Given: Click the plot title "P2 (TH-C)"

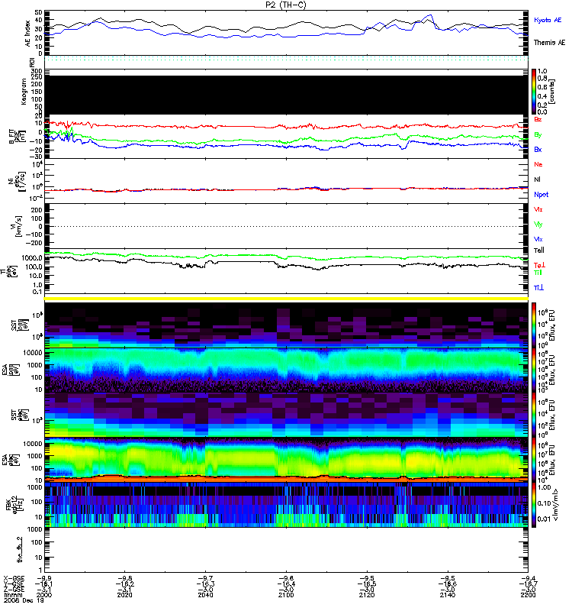Looking at the screenshot, I should pyautogui.click(x=285, y=5).
